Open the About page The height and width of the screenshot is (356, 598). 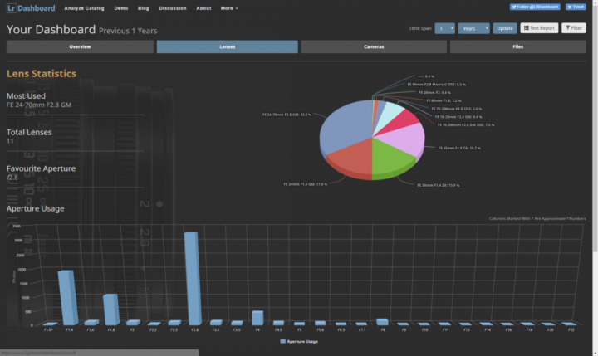coord(203,8)
